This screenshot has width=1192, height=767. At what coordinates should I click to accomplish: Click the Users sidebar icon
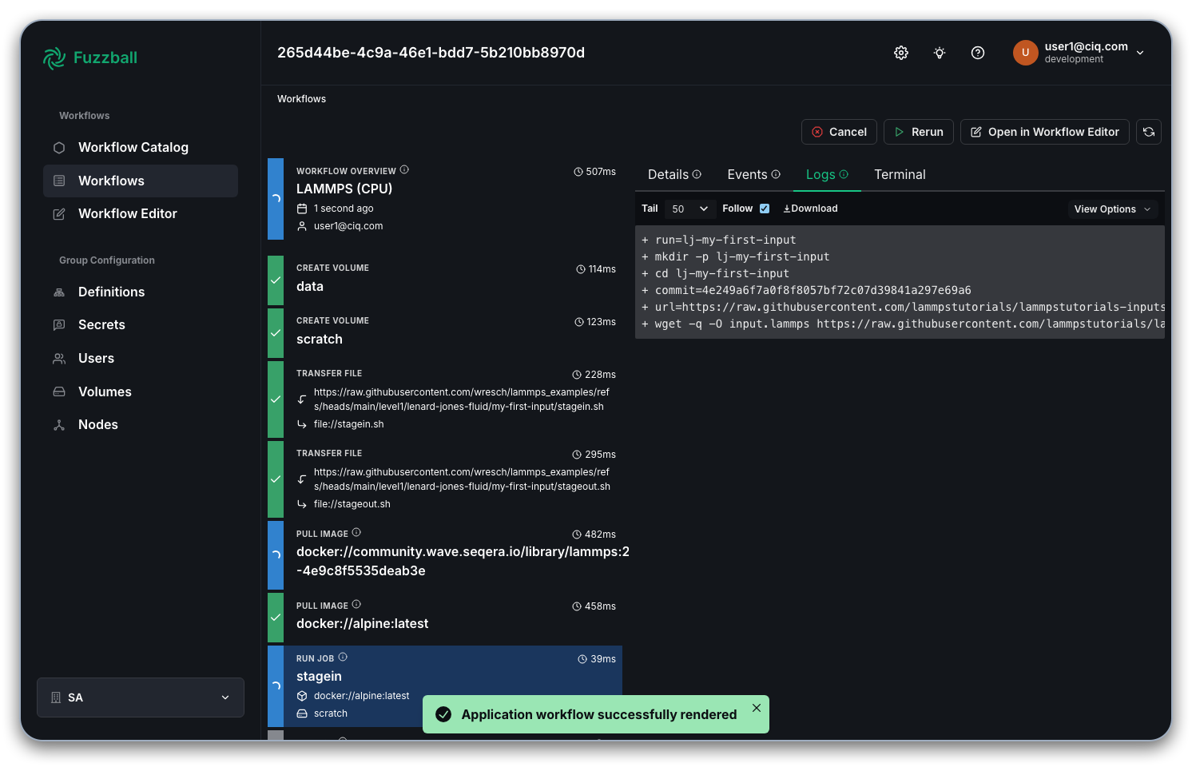pos(59,359)
